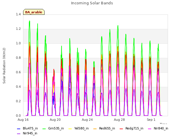Screen dimensions: 185x139
Task: Select the Redg715_in legend label
Action: click(x=134, y=129)
